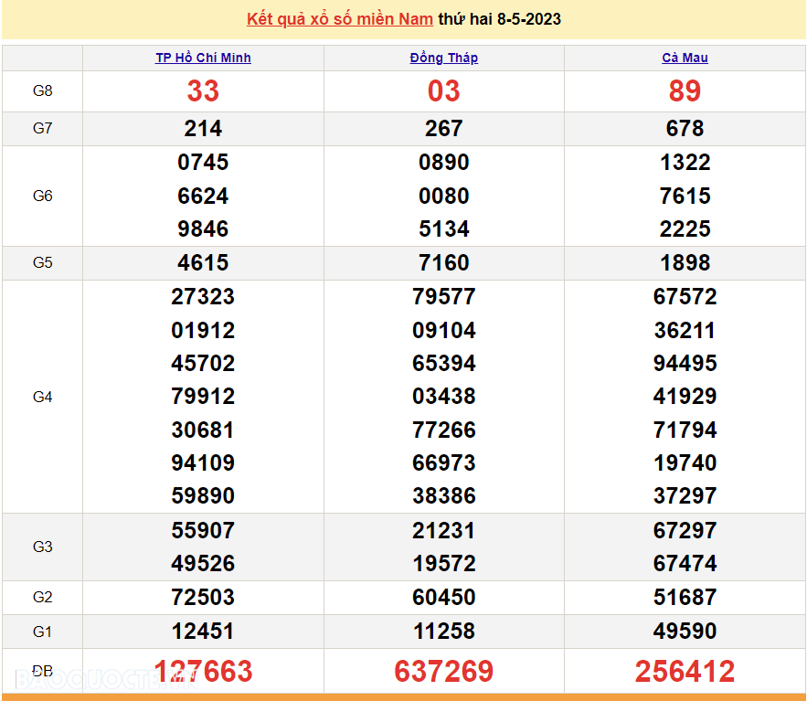Open the Kết quả xổ số miền Nam link

[x=339, y=19]
